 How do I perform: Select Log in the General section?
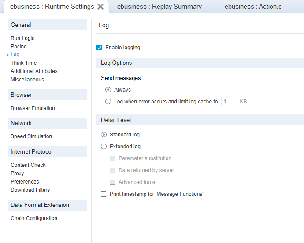pyautogui.click(x=15, y=55)
